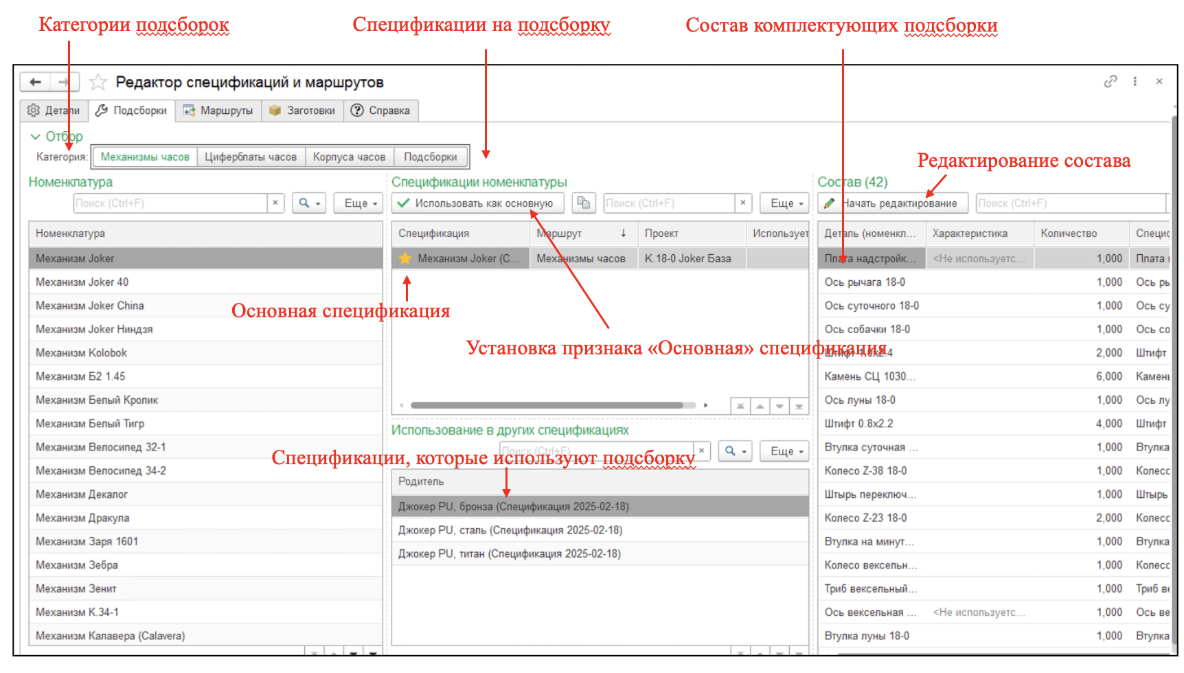Viewport: 1184px width, 673px height.
Task: Add form to favorites with star icon
Action: (98, 82)
